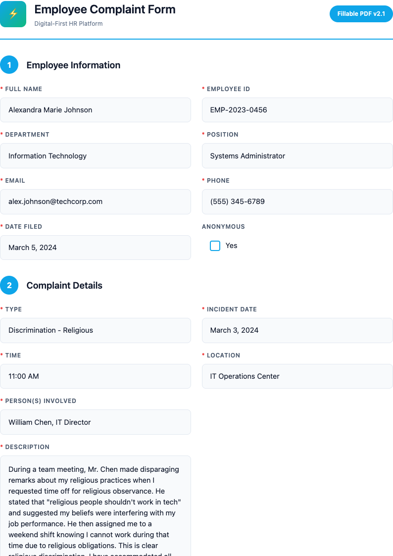
Task: Click the Person(s) Involved field
Action: tap(96, 422)
